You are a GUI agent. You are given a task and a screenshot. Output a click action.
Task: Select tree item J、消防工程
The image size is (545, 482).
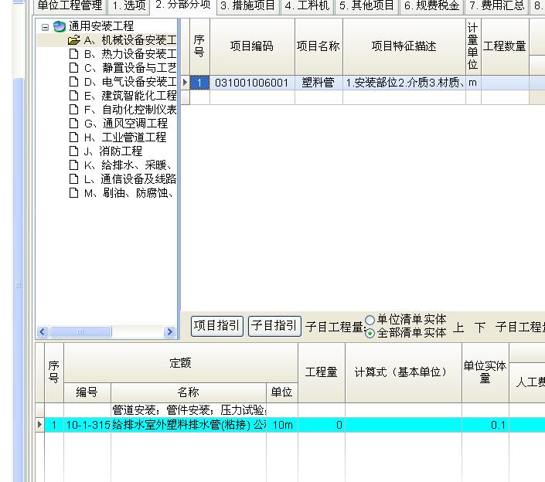pyautogui.click(x=114, y=151)
